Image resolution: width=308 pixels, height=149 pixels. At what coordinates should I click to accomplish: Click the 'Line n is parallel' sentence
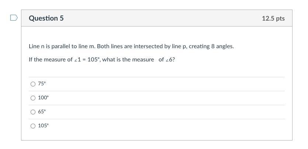click(131, 46)
